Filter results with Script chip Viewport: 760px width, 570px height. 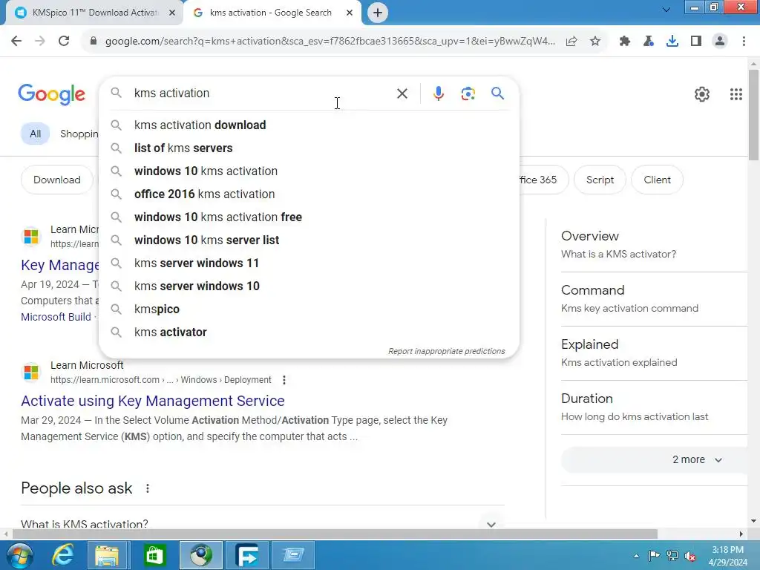click(x=600, y=180)
